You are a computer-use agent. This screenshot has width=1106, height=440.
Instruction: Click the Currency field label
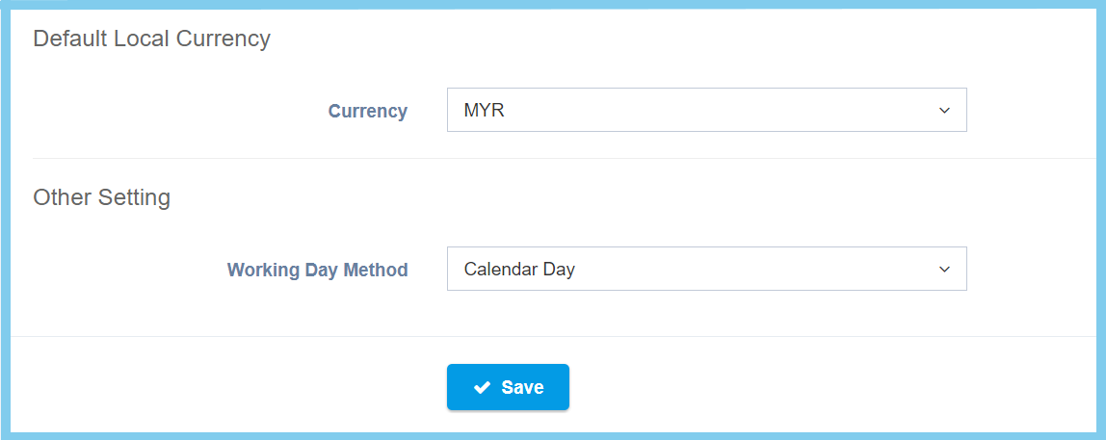[367, 112]
